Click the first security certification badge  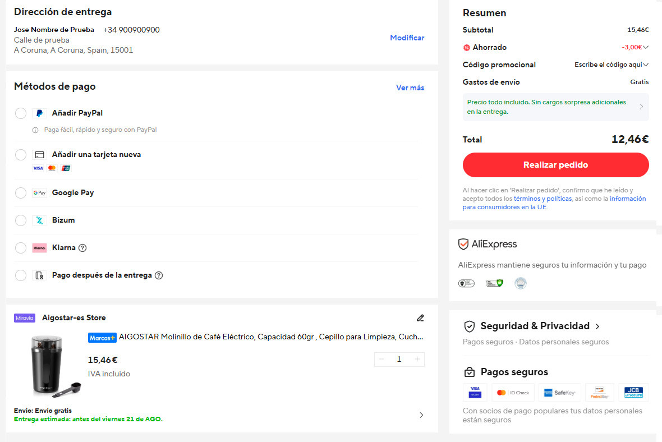click(467, 283)
